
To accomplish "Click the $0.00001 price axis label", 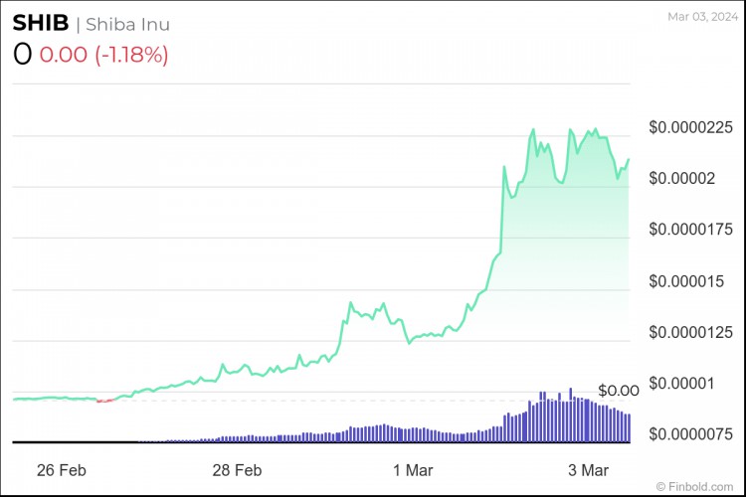I will pos(681,383).
